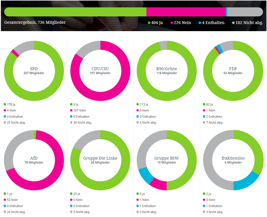The width and height of the screenshot is (267, 217).
Task: Click the FDP label in the donut center
Action: [233, 69]
